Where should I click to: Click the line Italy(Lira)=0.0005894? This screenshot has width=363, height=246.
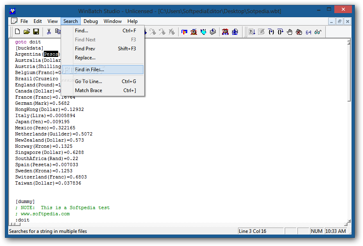click(45, 115)
